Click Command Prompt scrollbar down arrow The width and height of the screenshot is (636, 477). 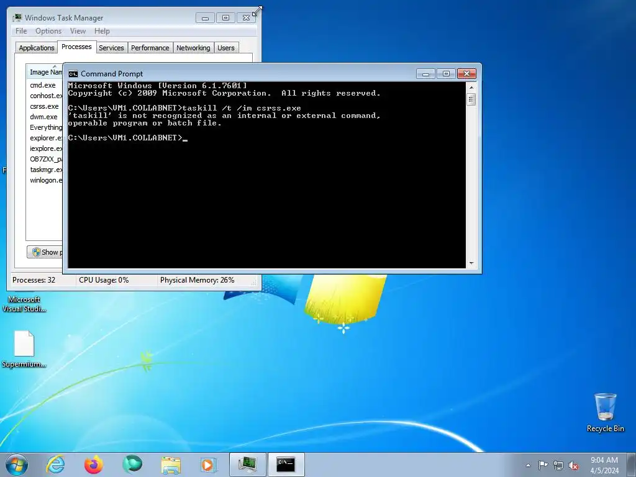click(x=471, y=263)
